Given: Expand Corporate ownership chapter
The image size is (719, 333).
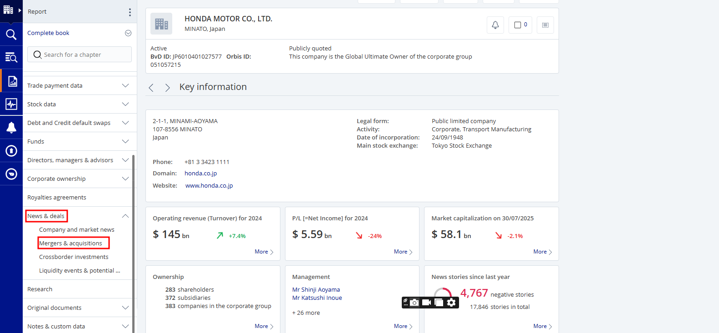Looking at the screenshot, I should [125, 179].
